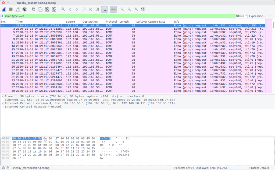
Task: Expand Internet Control Message Protocol section
Action: (2, 107)
